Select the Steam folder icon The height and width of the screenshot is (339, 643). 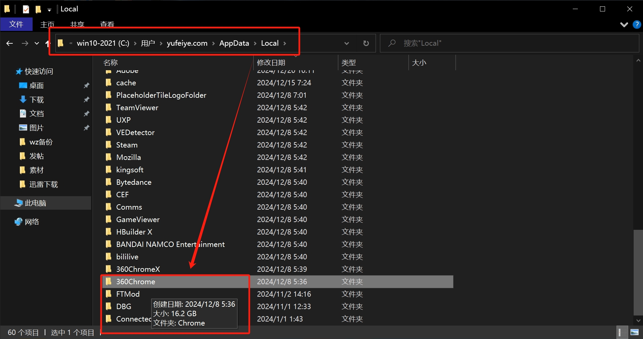(x=108, y=144)
